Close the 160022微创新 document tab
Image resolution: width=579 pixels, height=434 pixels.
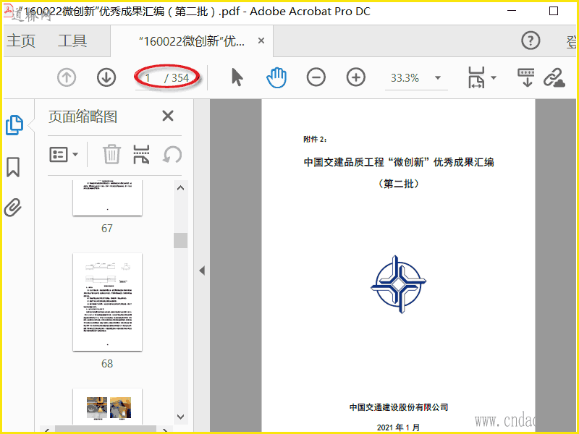261,41
